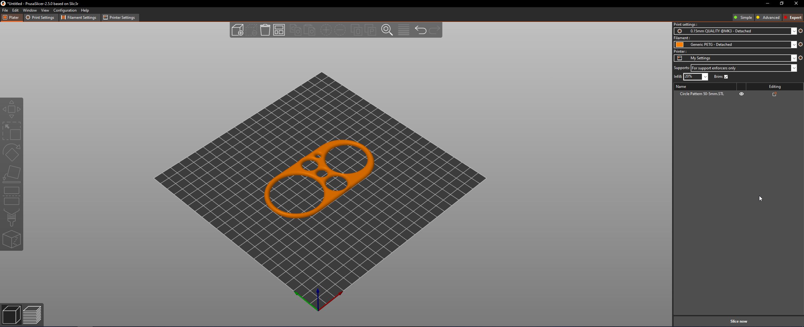Click the orange filament color swatch
Viewport: 804px width, 327px height.
[x=680, y=45]
